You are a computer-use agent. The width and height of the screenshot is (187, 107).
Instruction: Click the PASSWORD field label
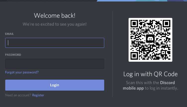13,55
